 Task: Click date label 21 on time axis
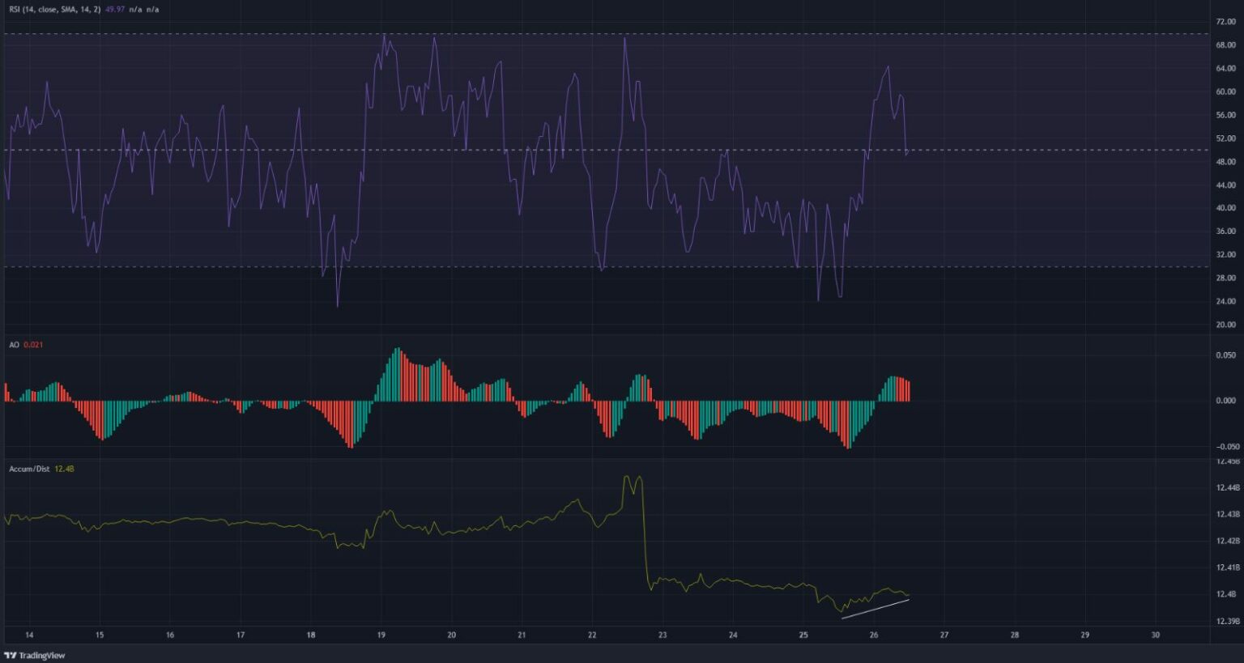[522, 635]
